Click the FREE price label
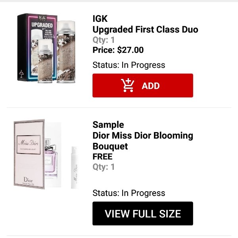 click(x=102, y=157)
